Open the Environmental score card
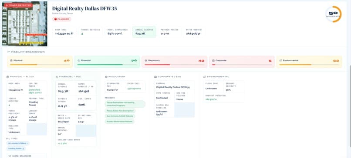351x158 pixels. point(309,62)
